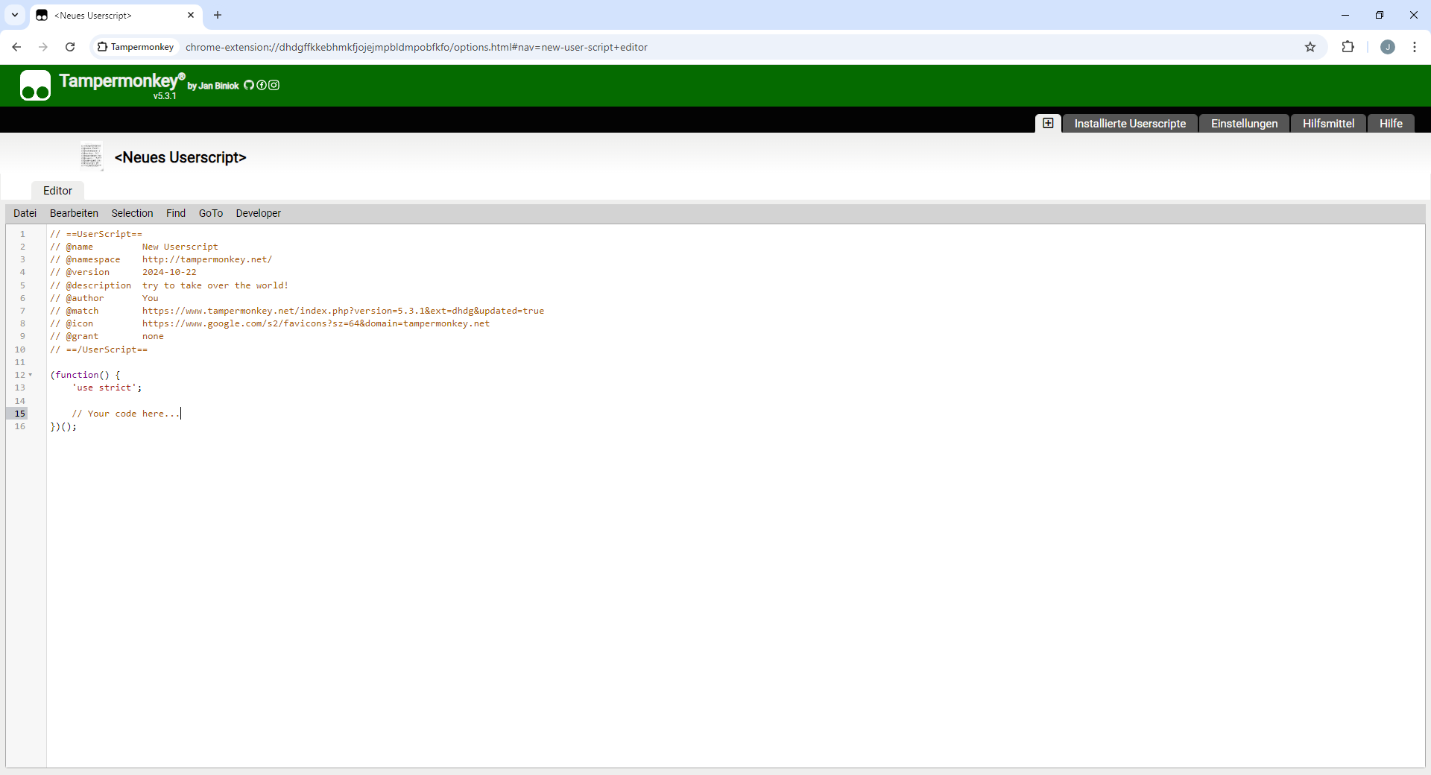Switch to Installierte Userscripte tab
1431x775 pixels.
[1130, 124]
